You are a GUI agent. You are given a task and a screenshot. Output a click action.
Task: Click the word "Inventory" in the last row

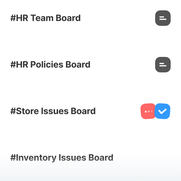[x=36, y=158]
